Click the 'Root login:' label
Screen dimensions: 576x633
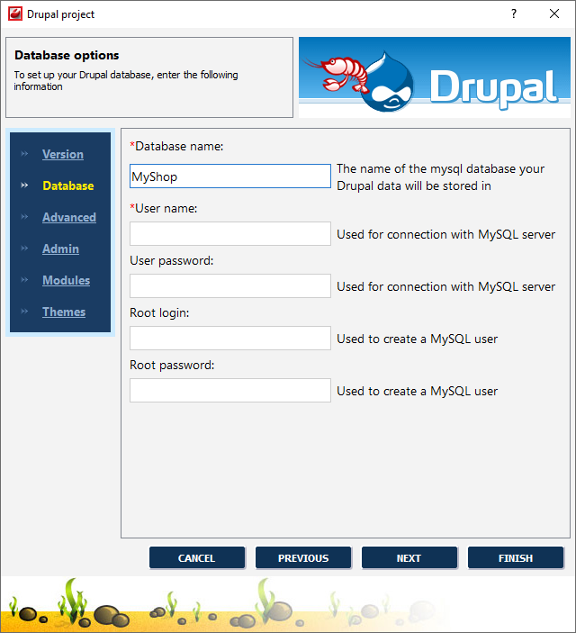pyautogui.click(x=159, y=312)
